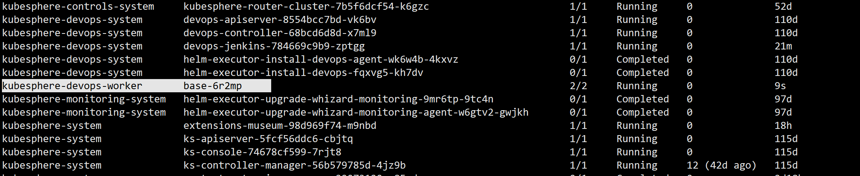Click the devops-apiserver-8554bcc7bd-vk6bv pod name
860x176 pixels.
[x=280, y=20]
